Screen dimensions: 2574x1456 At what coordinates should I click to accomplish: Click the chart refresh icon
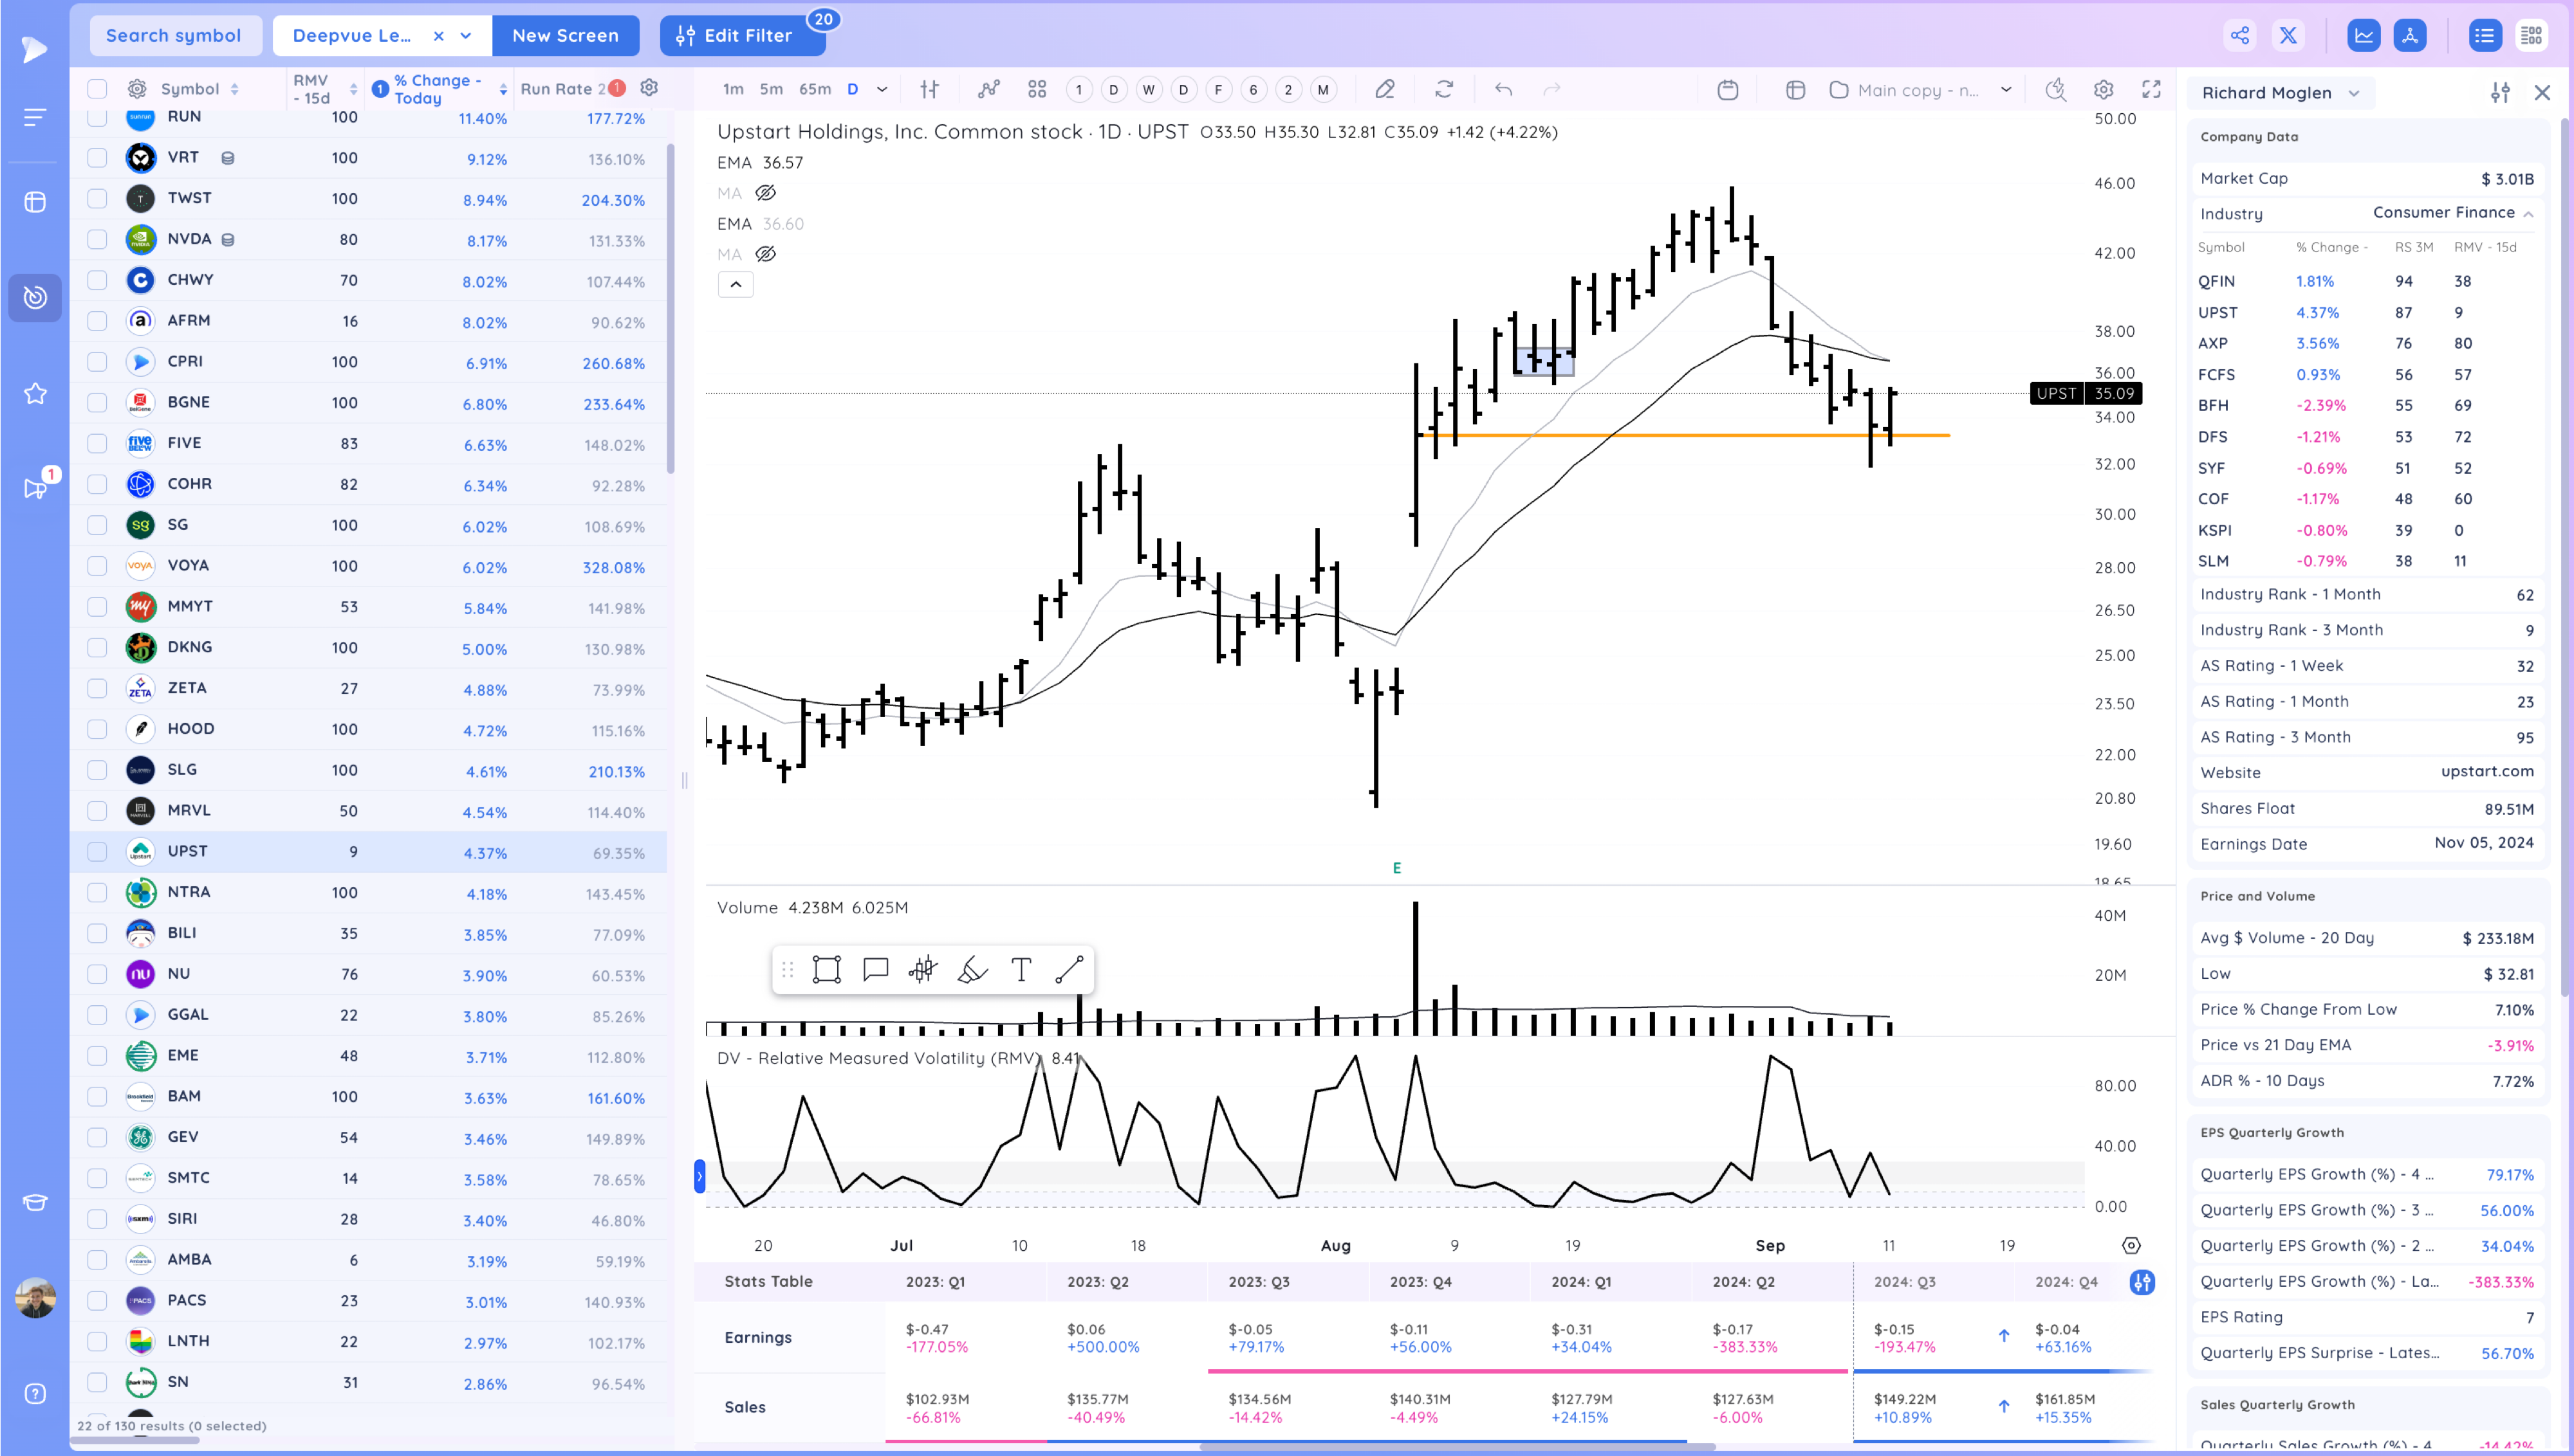pos(1443,90)
